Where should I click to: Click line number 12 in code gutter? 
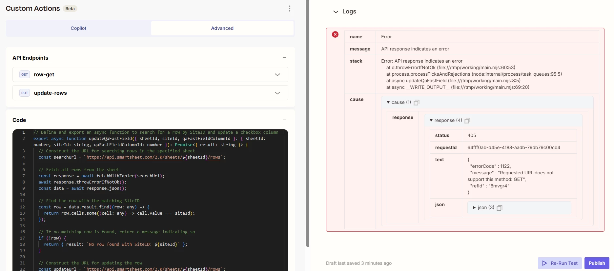[22, 207]
